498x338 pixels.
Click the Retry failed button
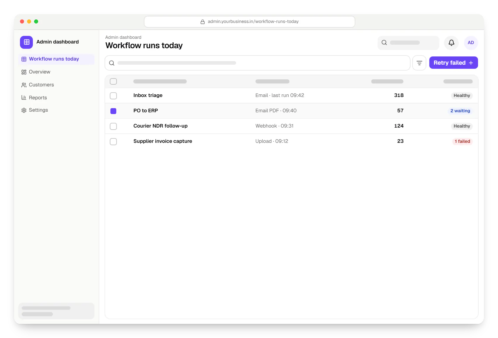point(453,63)
